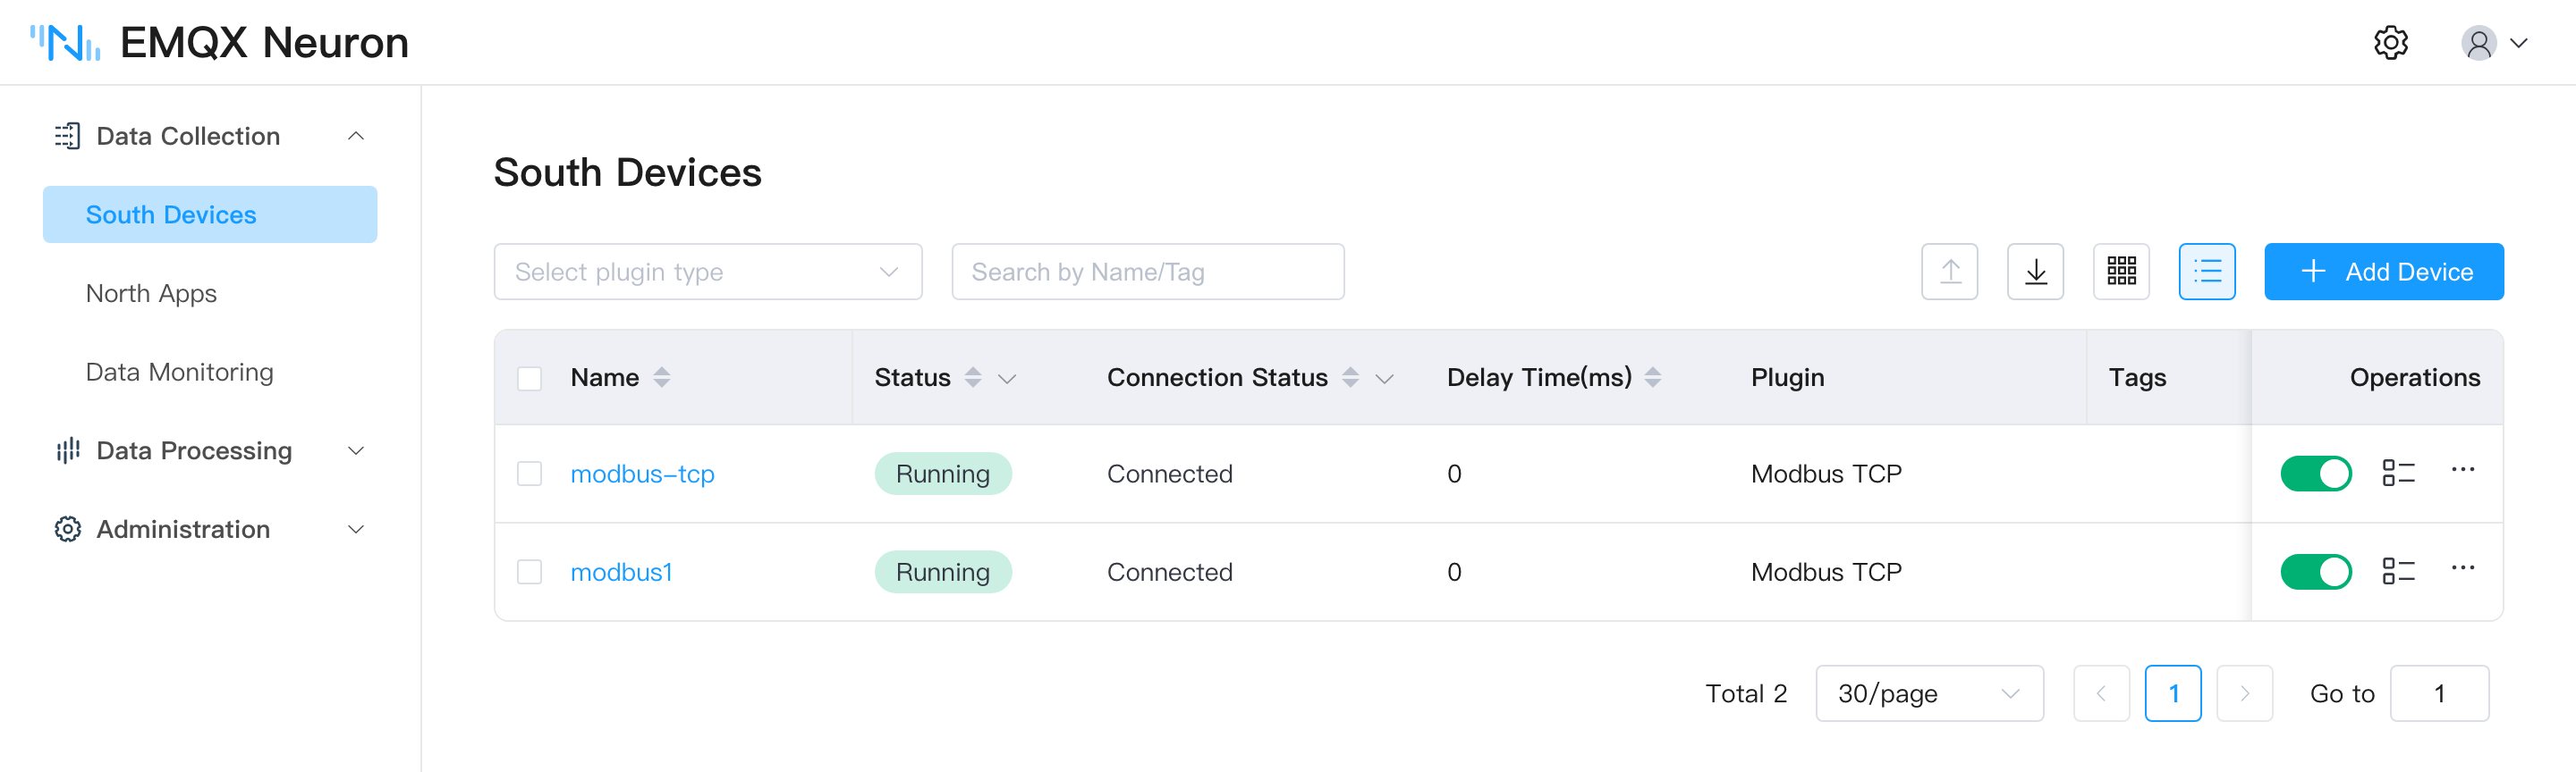Go to previous page arrow
The width and height of the screenshot is (2576, 772).
(x=2101, y=693)
